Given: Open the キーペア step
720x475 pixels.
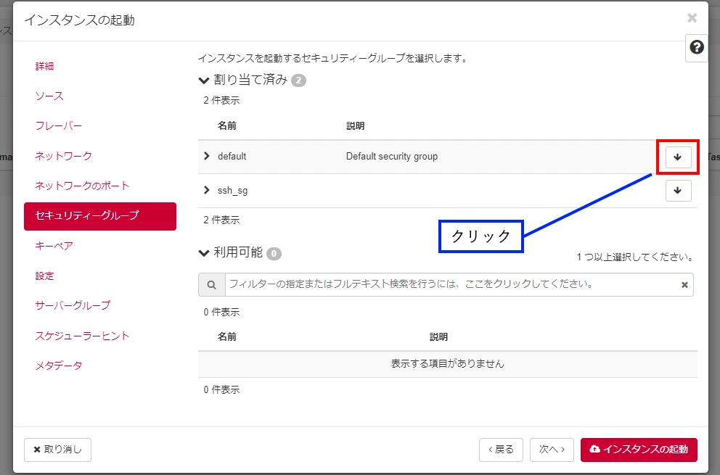Looking at the screenshot, I should [x=54, y=246].
